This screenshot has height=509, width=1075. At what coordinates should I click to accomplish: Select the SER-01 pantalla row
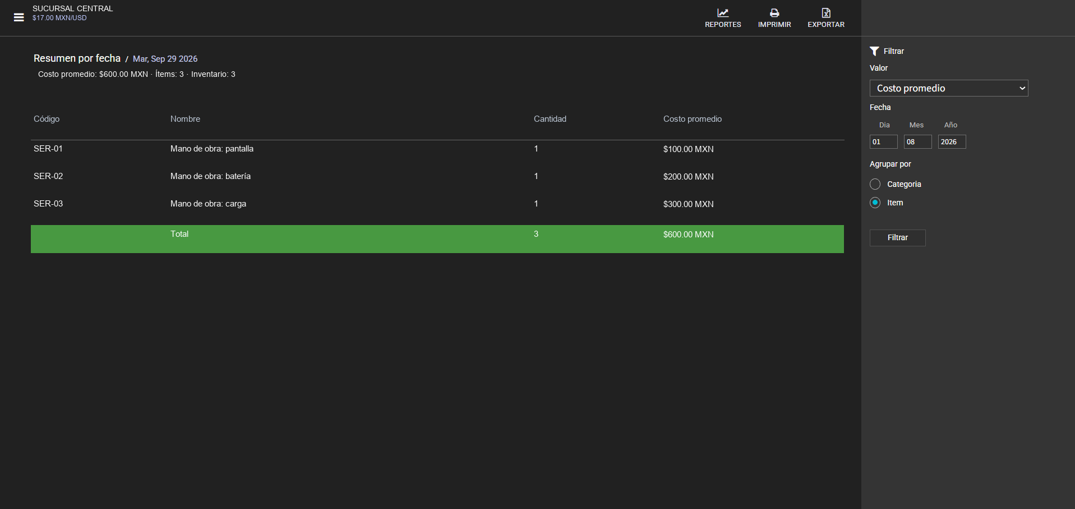(437, 149)
